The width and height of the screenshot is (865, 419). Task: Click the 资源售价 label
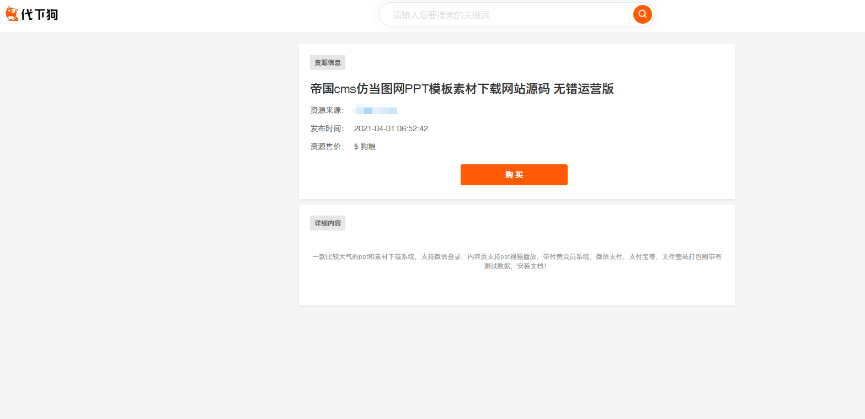pos(327,147)
